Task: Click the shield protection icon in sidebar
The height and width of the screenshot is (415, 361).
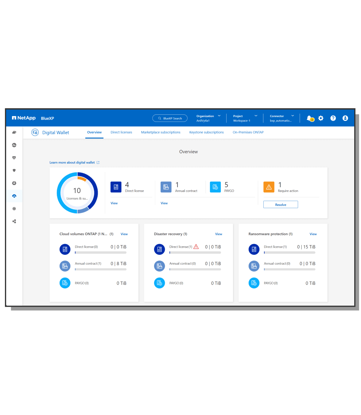Action: coord(14,170)
